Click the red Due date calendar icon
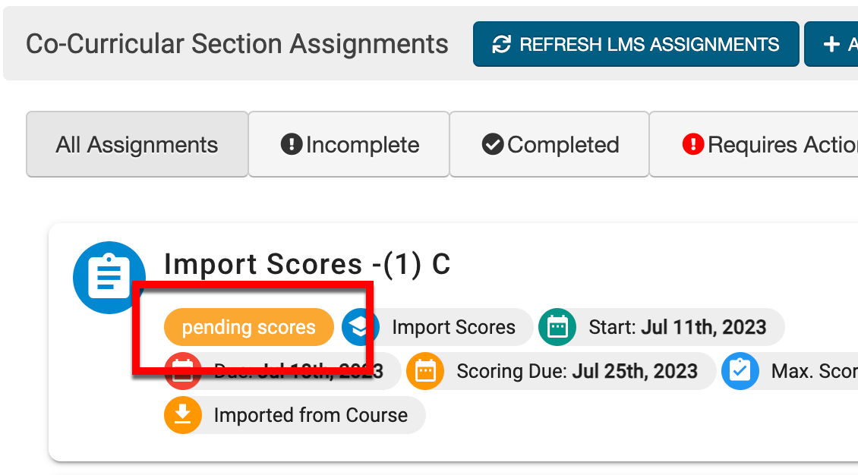The image size is (858, 475). click(x=182, y=372)
